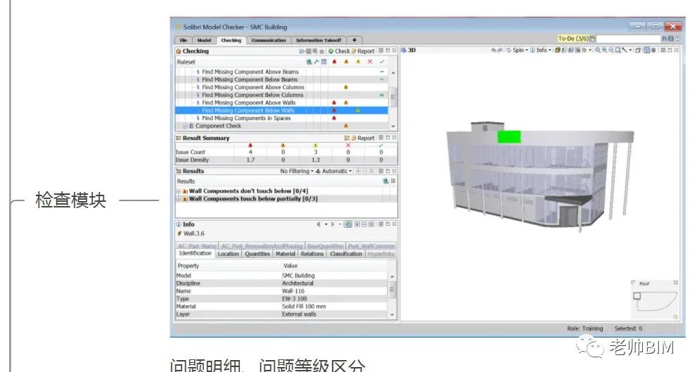Toggle perspective cube icon in 3D toolbar
This screenshot has height=372, width=697.
tap(638, 50)
